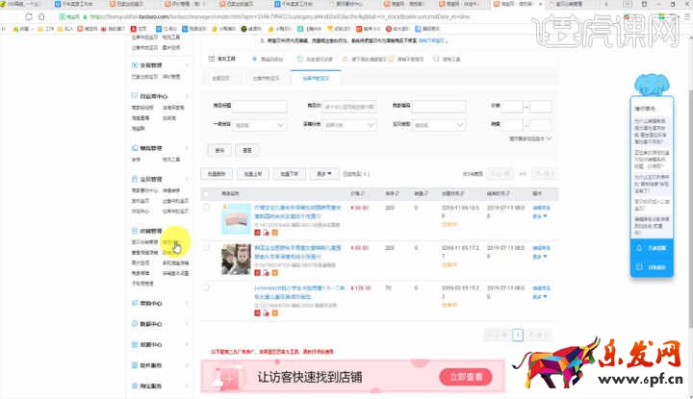Click the 批量删除 batch delete button
Viewport: 693px width, 399px height.
[x=218, y=174]
